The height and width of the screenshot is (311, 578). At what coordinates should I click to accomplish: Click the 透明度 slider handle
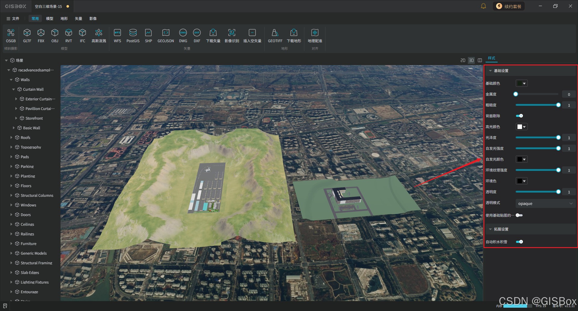[x=558, y=192]
